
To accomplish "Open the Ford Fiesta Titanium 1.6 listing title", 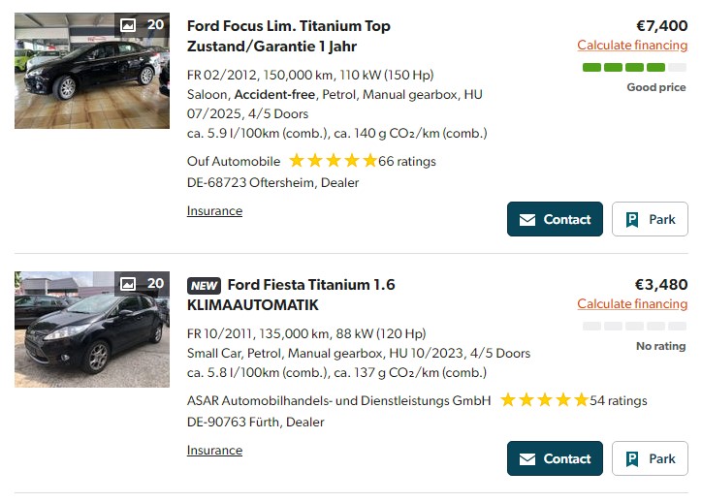I will coord(310,285).
